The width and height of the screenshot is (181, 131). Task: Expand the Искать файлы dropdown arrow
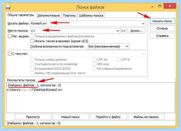143,23
